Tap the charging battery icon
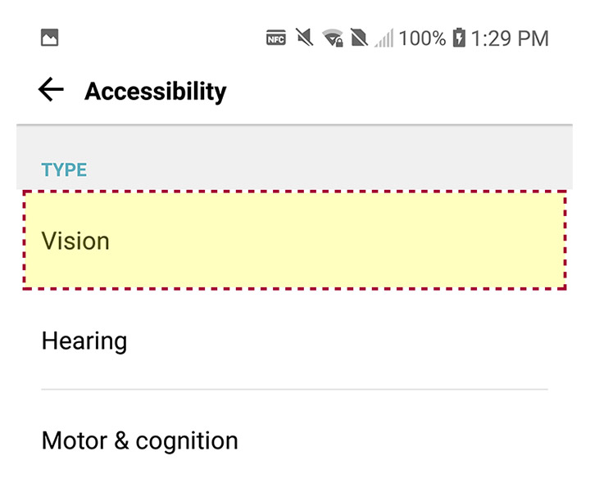The image size is (590, 501). tap(459, 38)
